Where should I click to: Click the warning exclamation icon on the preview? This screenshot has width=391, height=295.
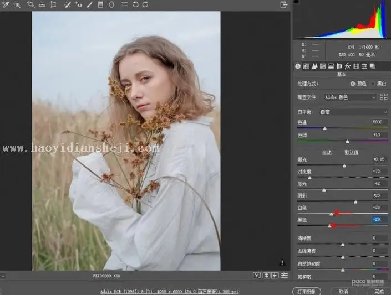coord(282,262)
